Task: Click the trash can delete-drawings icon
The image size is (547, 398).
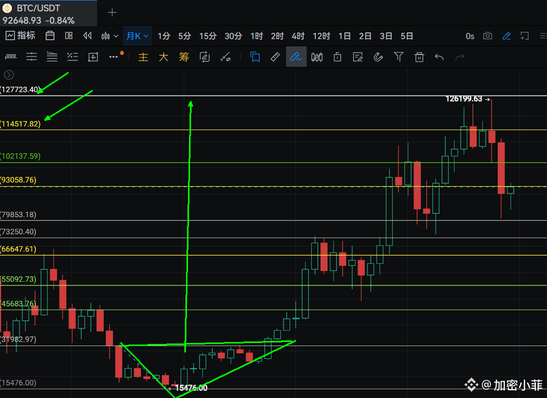Action: 419,57
